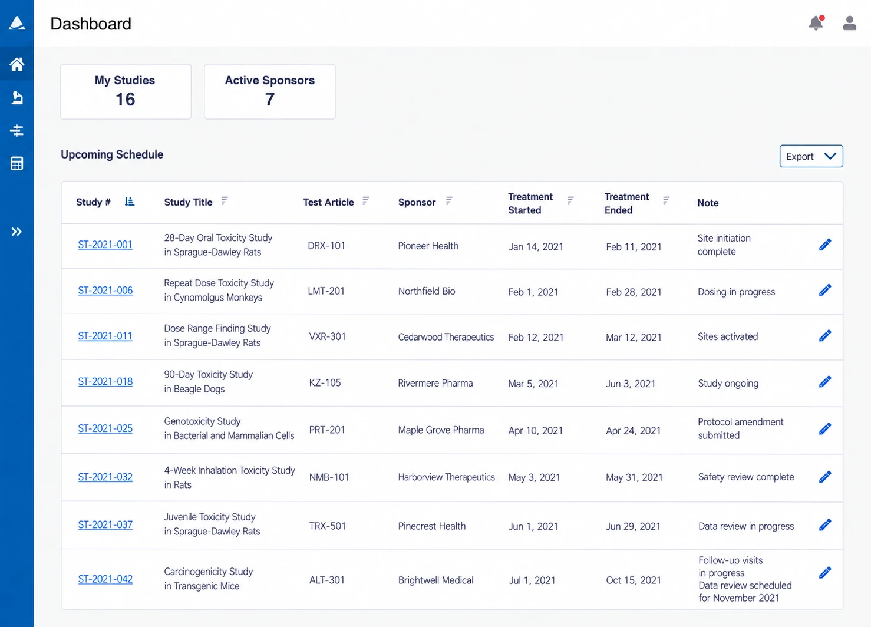The height and width of the screenshot is (627, 871).
Task: Open study link ST-2021-032
Action: pos(105,477)
